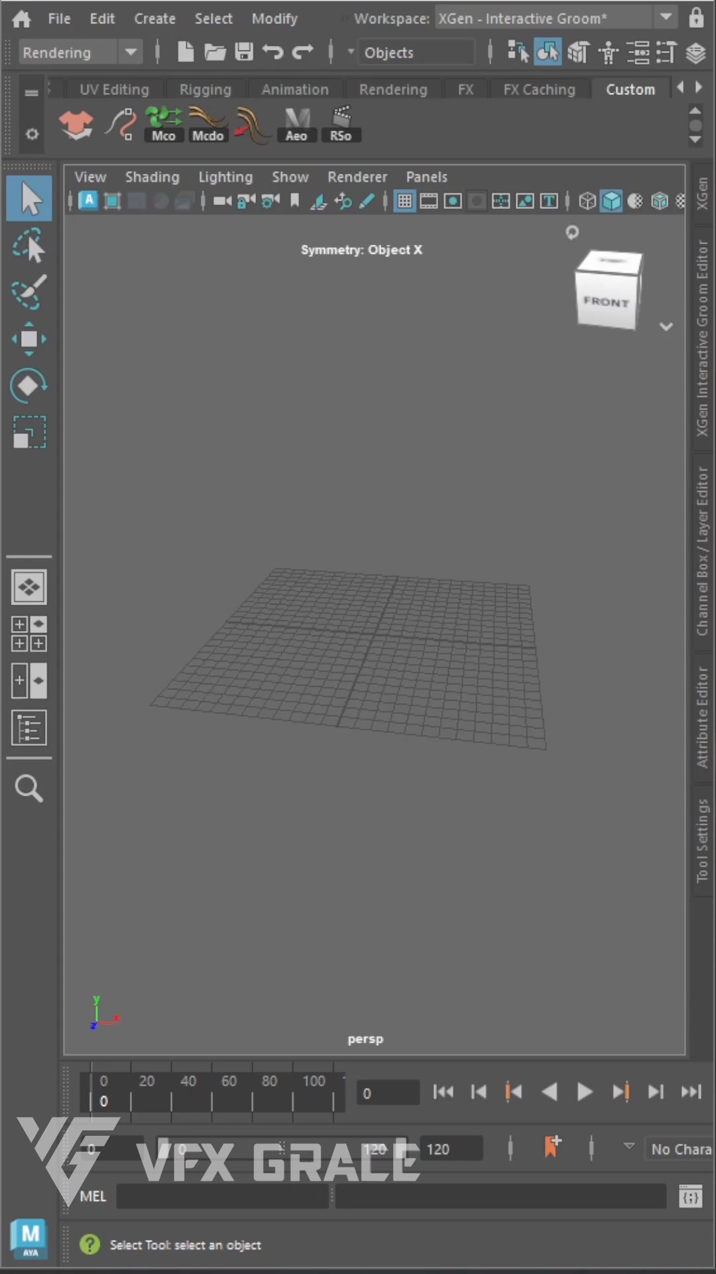Viewport: 716px width, 1274px height.
Task: Toggle the viewport grid display
Action: point(404,201)
